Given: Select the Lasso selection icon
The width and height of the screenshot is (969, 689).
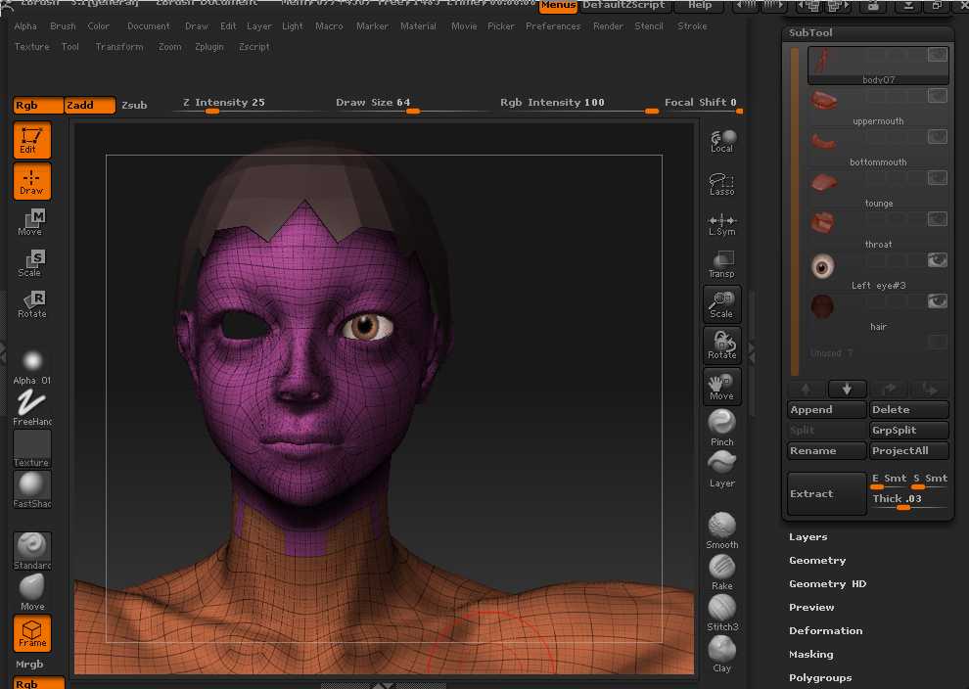Looking at the screenshot, I should 721,183.
